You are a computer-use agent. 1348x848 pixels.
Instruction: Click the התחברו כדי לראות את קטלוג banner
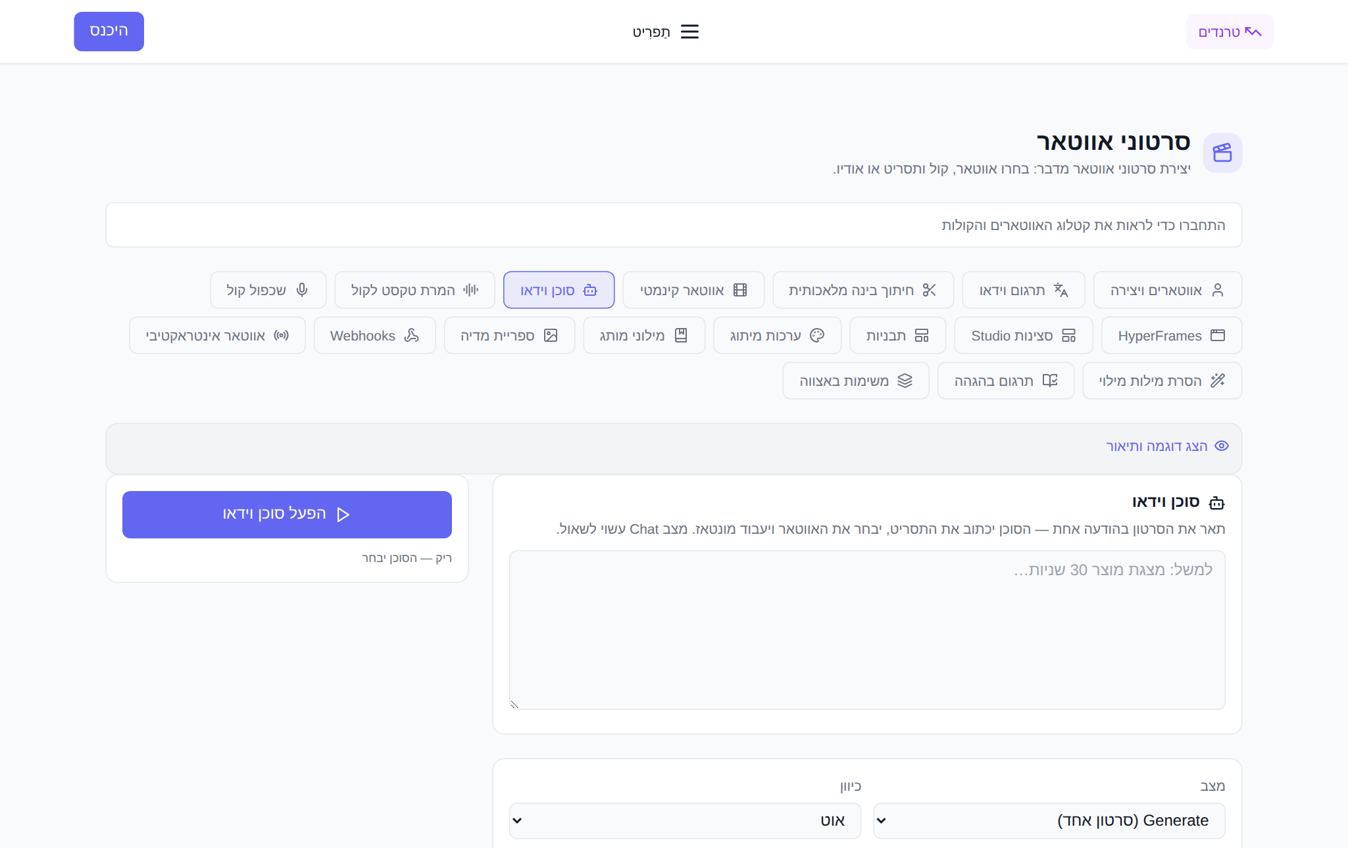pyautogui.click(x=674, y=225)
